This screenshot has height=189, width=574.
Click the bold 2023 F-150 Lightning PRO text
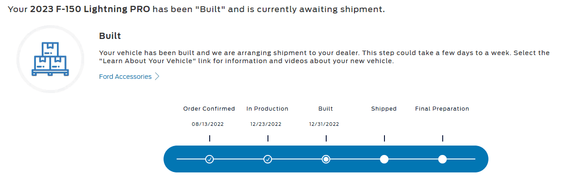pos(90,9)
